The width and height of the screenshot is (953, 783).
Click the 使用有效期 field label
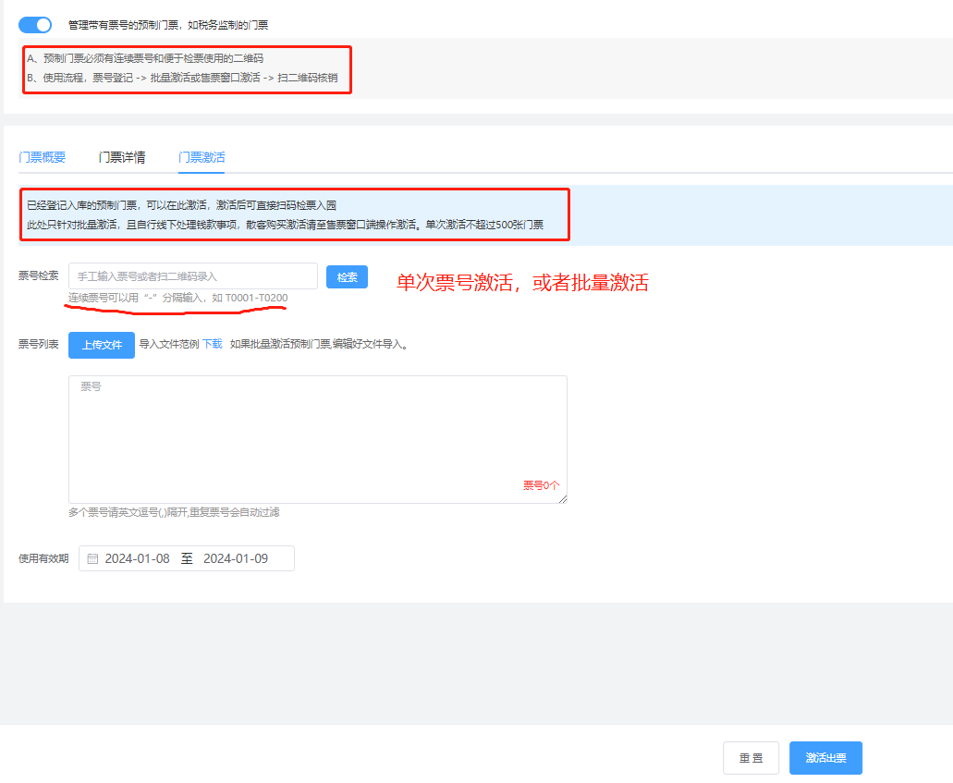(x=43, y=558)
